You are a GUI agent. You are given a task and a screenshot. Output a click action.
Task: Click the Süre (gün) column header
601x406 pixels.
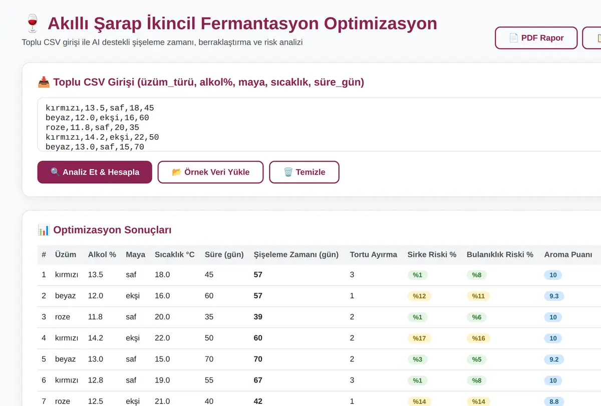[224, 254]
